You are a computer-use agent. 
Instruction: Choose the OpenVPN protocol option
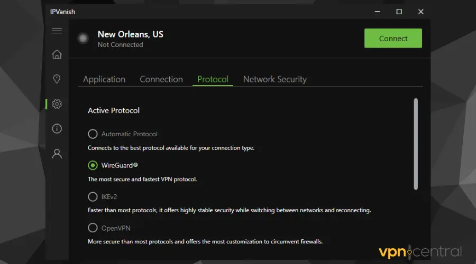[x=93, y=228]
